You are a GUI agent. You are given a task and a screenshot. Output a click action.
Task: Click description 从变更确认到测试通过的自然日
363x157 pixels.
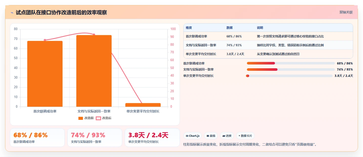pyautogui.click(x=278, y=54)
